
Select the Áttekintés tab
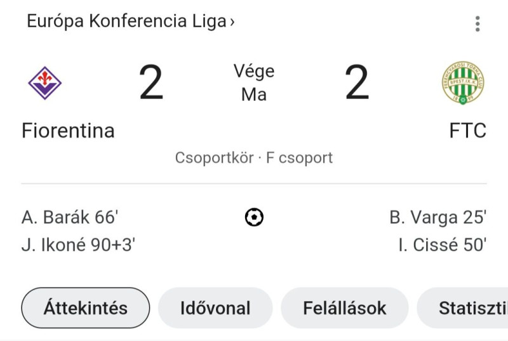[86, 307]
